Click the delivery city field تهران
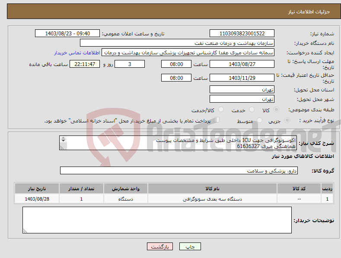This screenshot has width=341, height=258. pos(242,99)
